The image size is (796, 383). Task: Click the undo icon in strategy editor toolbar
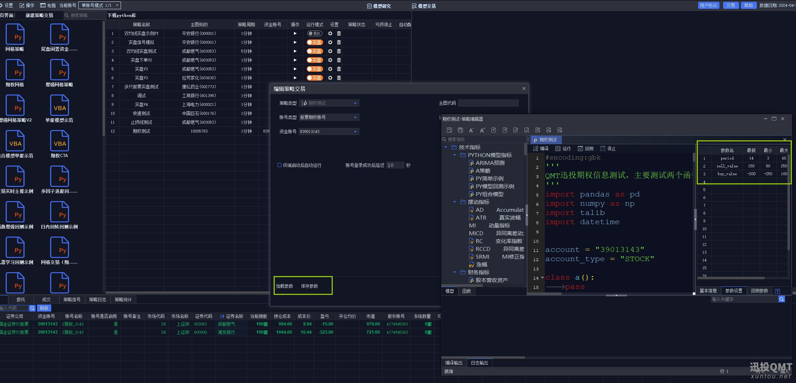pos(494,130)
